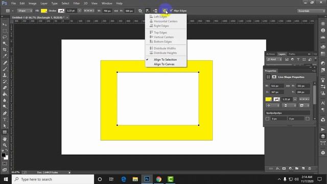Open the Kind filter dropdown in Layers
The height and width of the screenshot is (184, 327).
[274, 59]
